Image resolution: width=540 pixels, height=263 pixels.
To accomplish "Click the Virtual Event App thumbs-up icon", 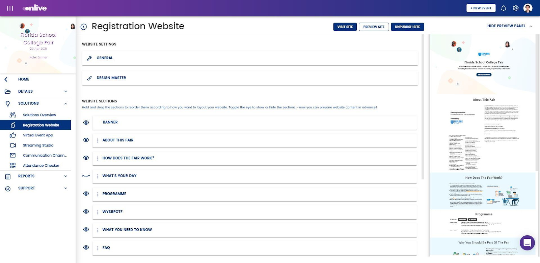I will point(13,135).
